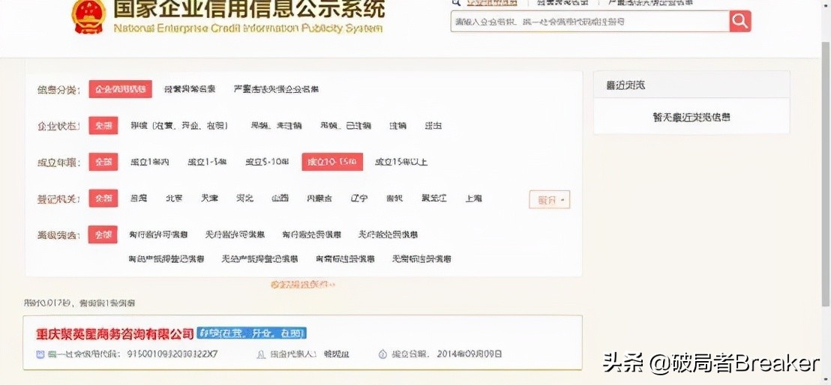
Task: Open the 重庆 consulting company result link
Action: pyautogui.click(x=115, y=334)
